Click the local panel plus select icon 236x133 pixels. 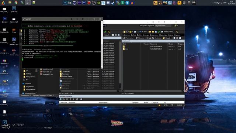(x=113, y=35)
